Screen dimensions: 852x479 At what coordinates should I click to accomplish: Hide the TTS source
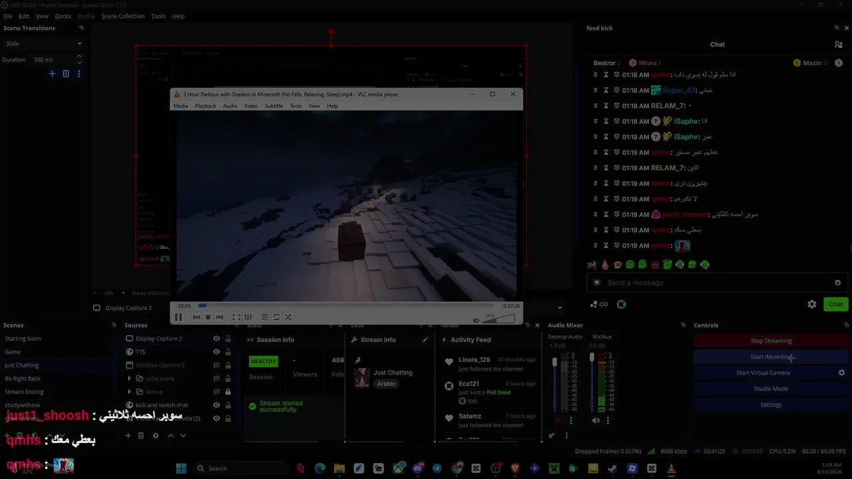pyautogui.click(x=216, y=352)
